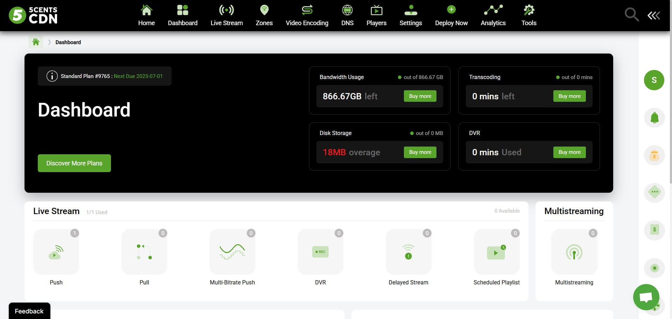
Task: Click the 18MB overage value
Action: click(351, 152)
